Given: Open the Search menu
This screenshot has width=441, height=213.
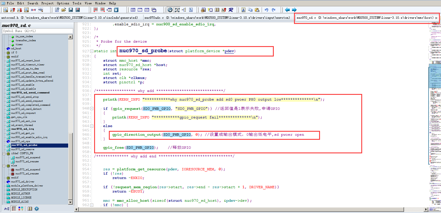Looking at the screenshot, I should click(x=33, y=3).
